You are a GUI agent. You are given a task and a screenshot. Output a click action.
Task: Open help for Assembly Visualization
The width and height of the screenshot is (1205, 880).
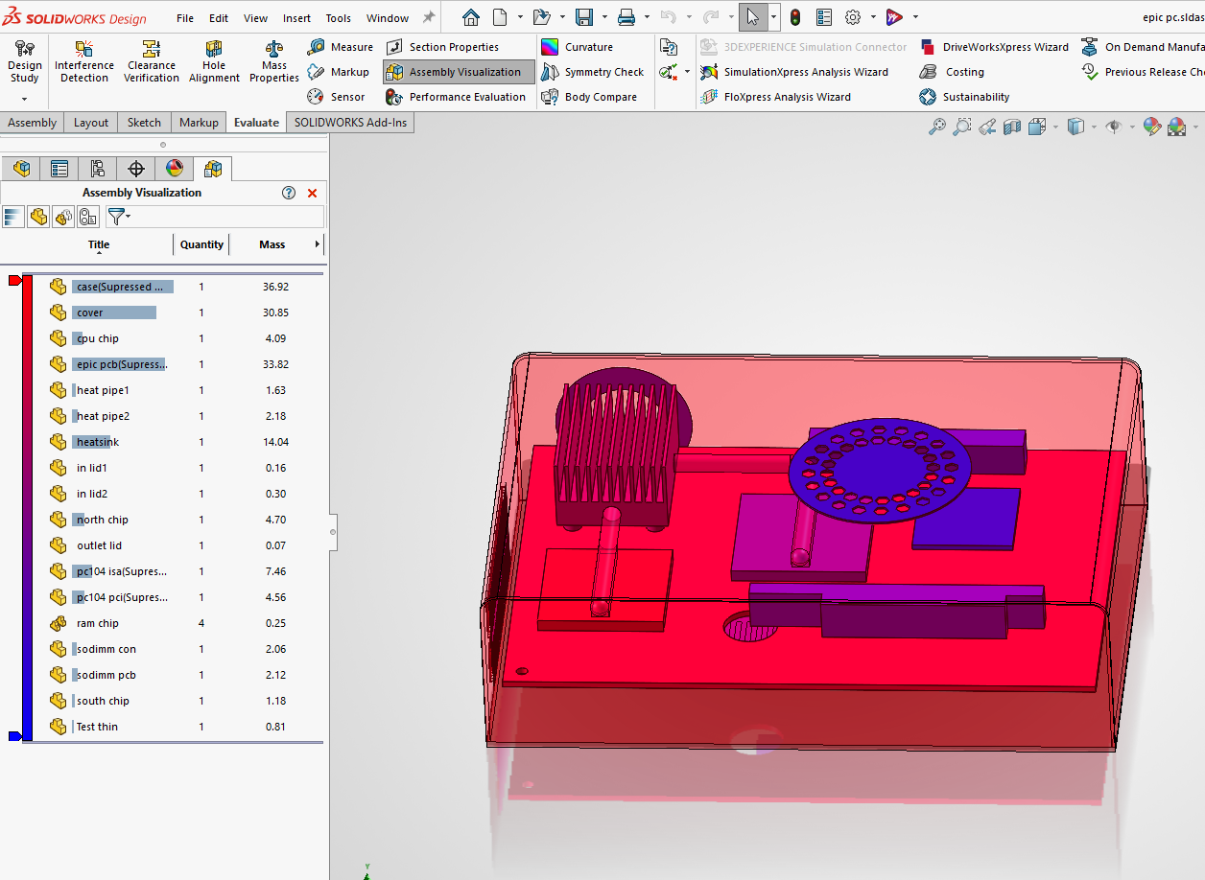[289, 193]
